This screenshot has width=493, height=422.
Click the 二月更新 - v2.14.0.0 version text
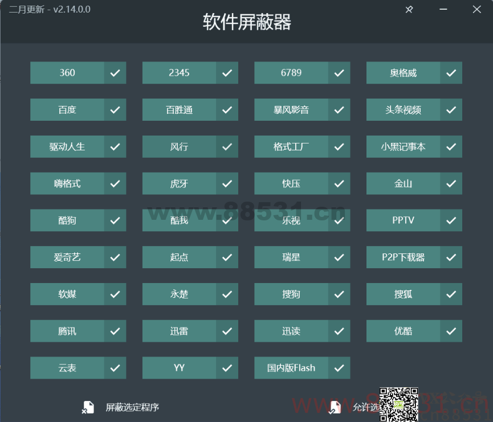tap(50, 10)
